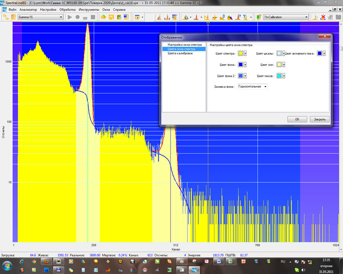343x274 pixels.
Task: Click the OK button in dialog
Action: click(297, 119)
